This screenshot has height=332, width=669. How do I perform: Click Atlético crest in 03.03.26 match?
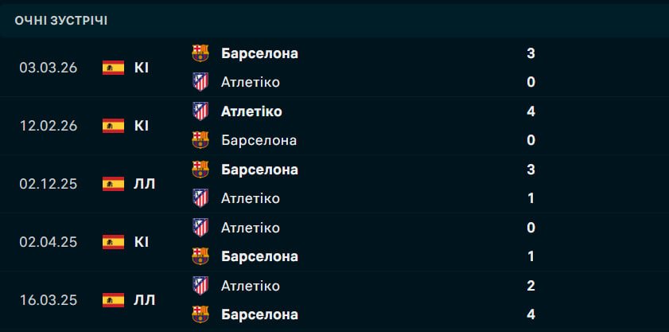(200, 82)
